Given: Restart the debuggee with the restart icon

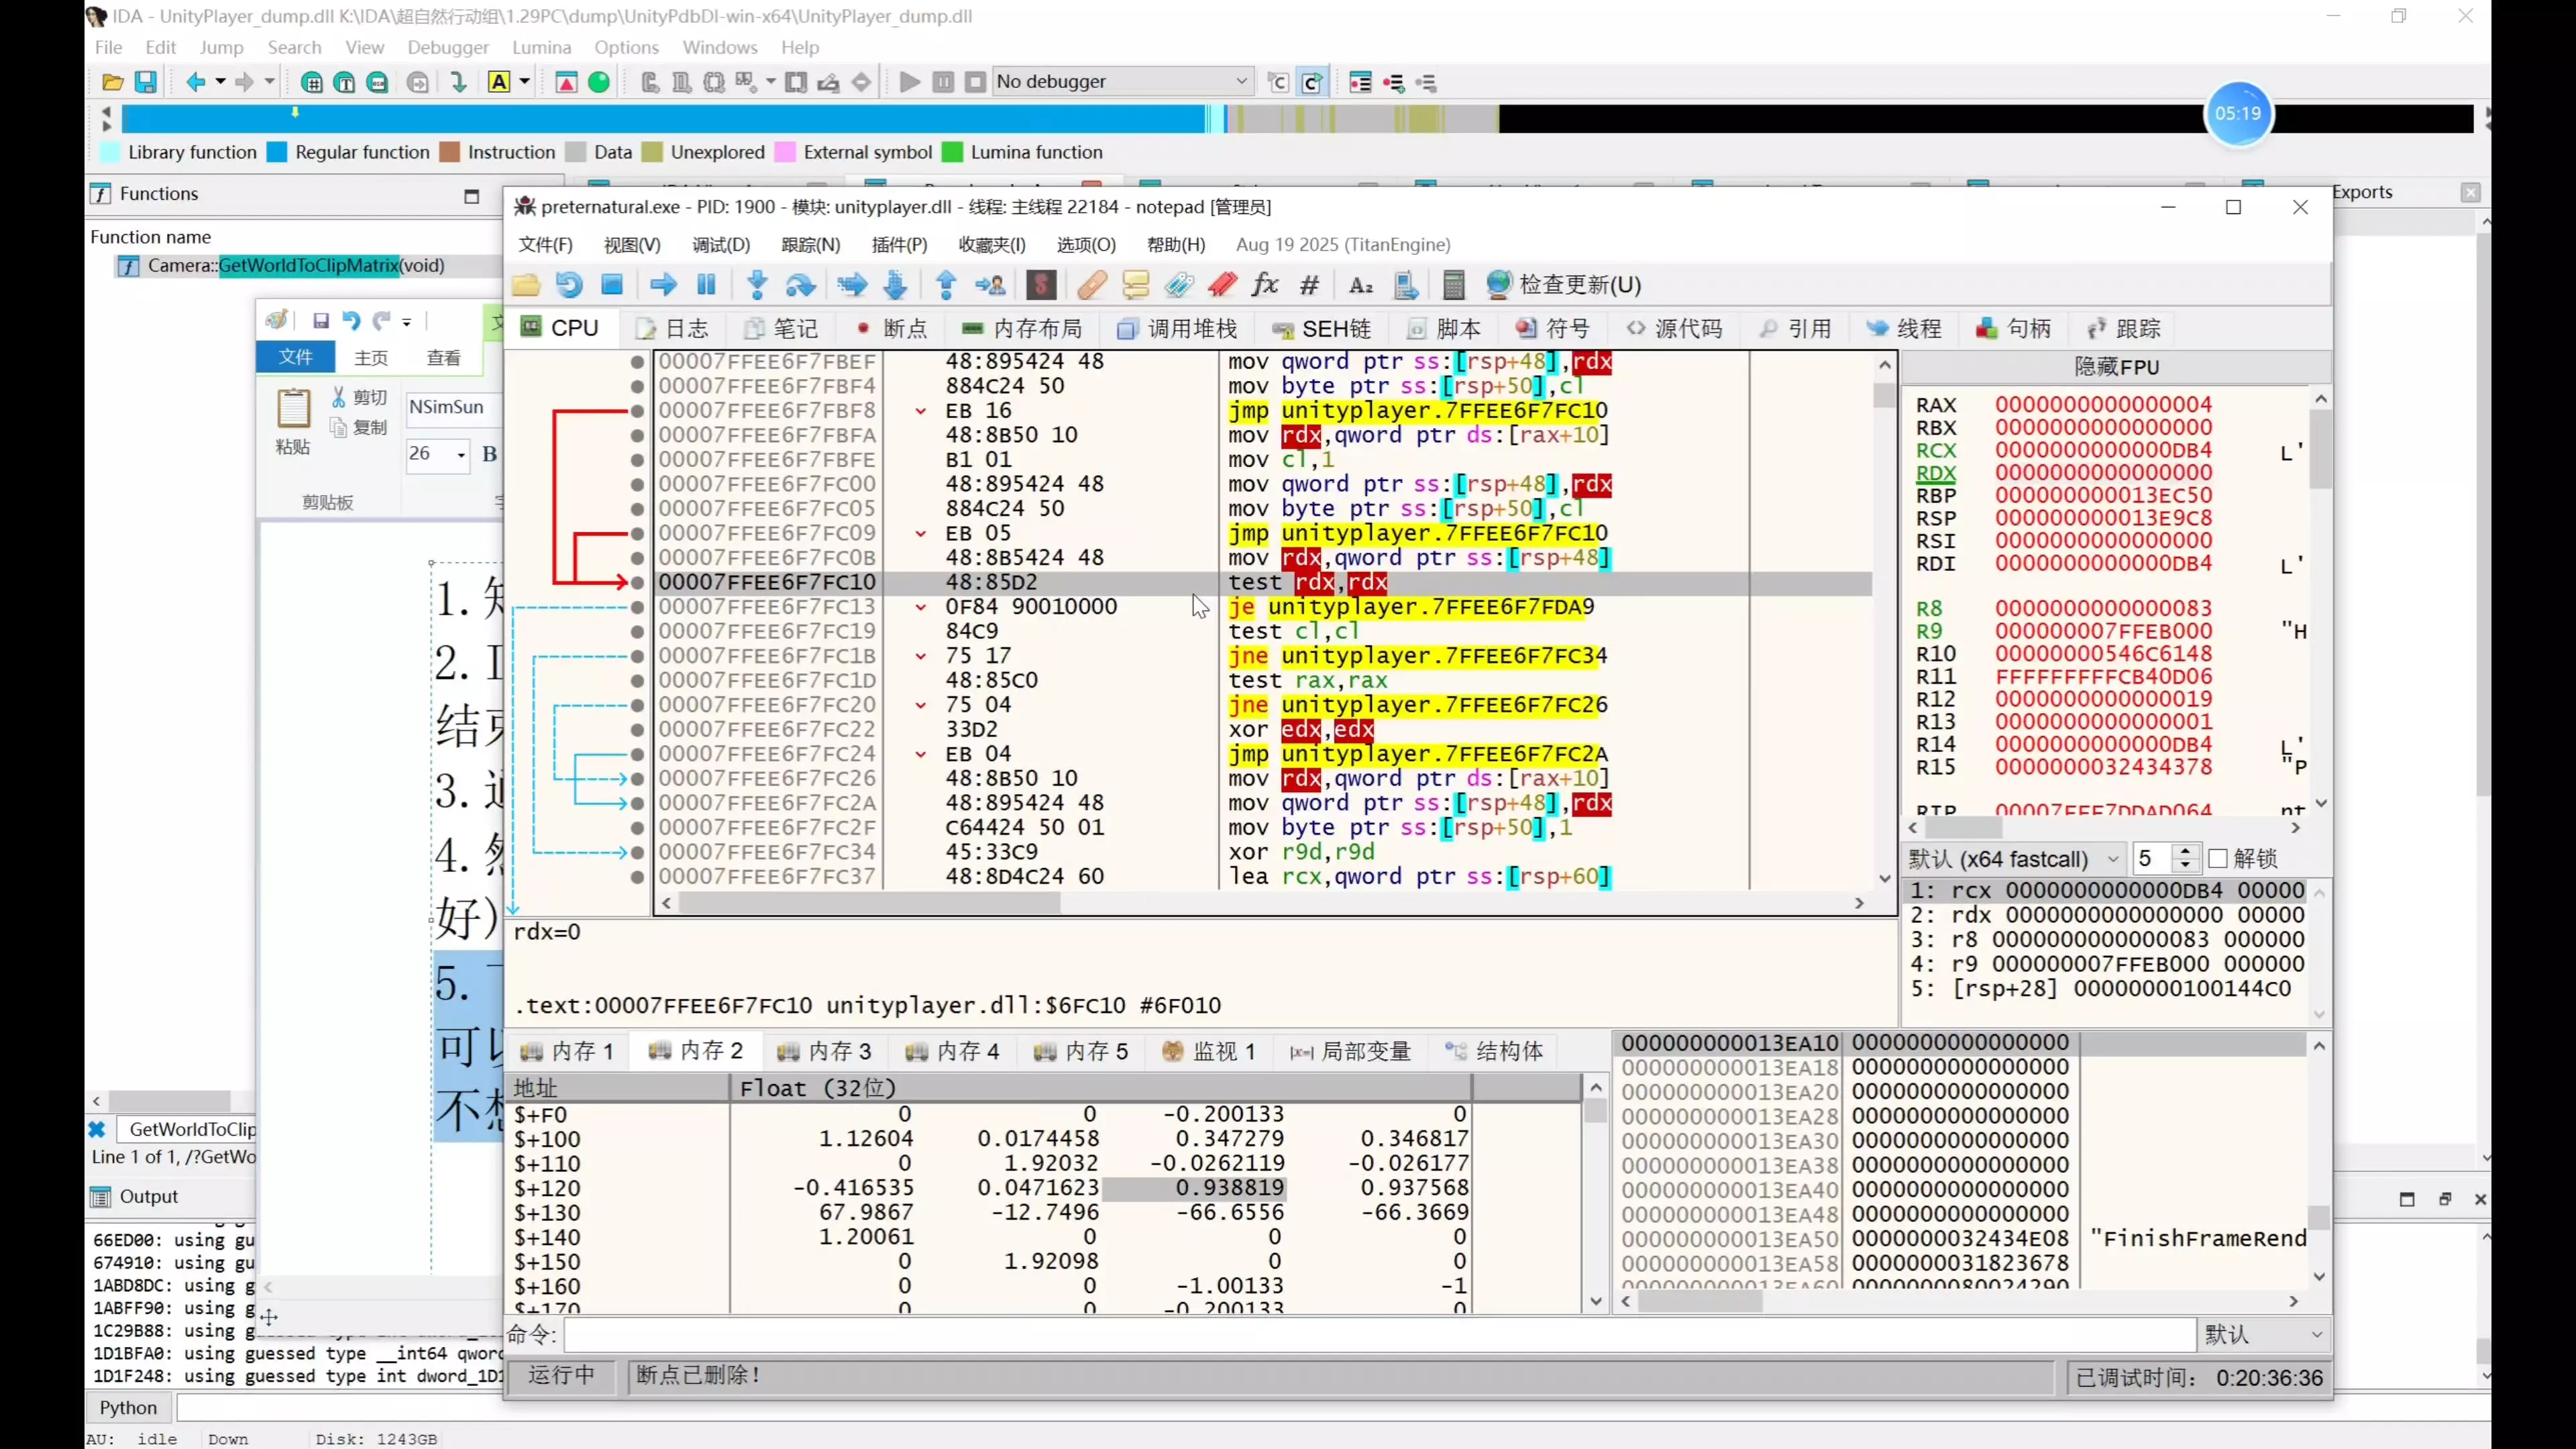Looking at the screenshot, I should pos(569,285).
